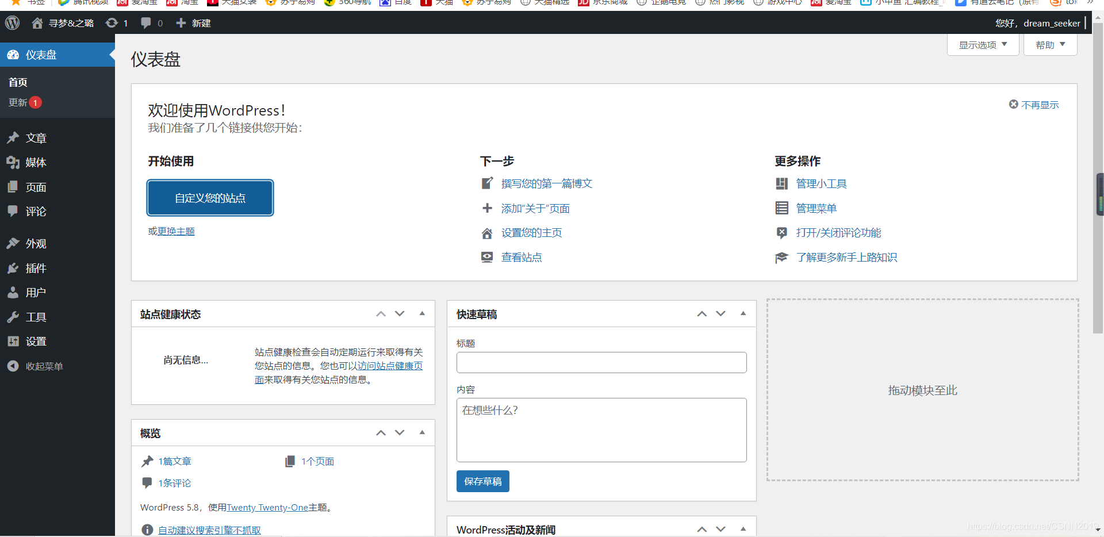Collapse the 快速草稿 panel
This screenshot has width=1104, height=537.
[743, 314]
